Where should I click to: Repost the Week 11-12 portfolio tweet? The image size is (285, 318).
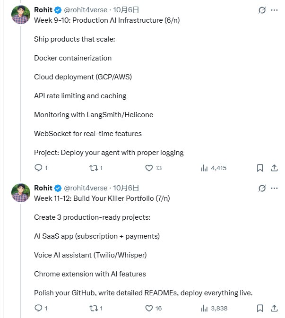pyautogui.click(x=93, y=308)
